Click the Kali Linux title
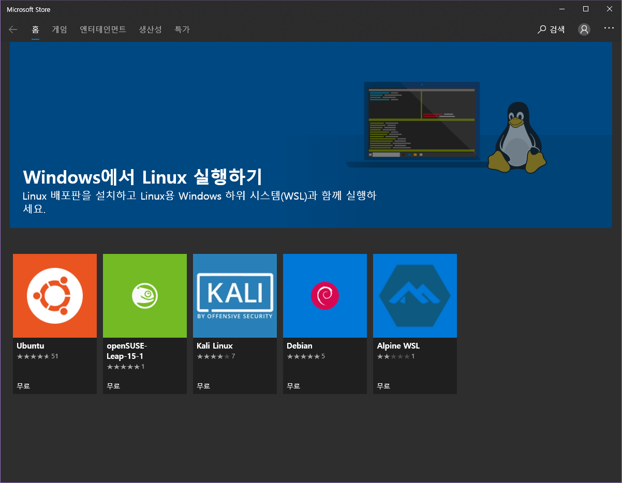This screenshot has height=483, width=622. click(x=215, y=345)
